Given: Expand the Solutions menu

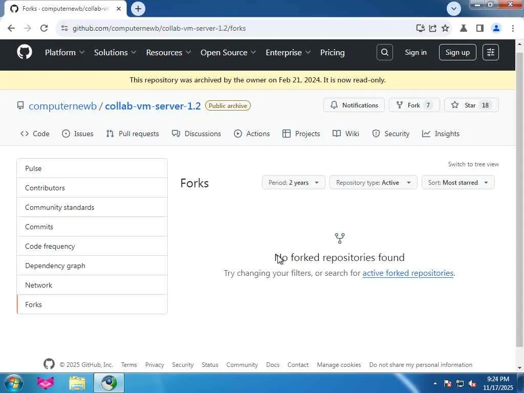Looking at the screenshot, I should (115, 53).
